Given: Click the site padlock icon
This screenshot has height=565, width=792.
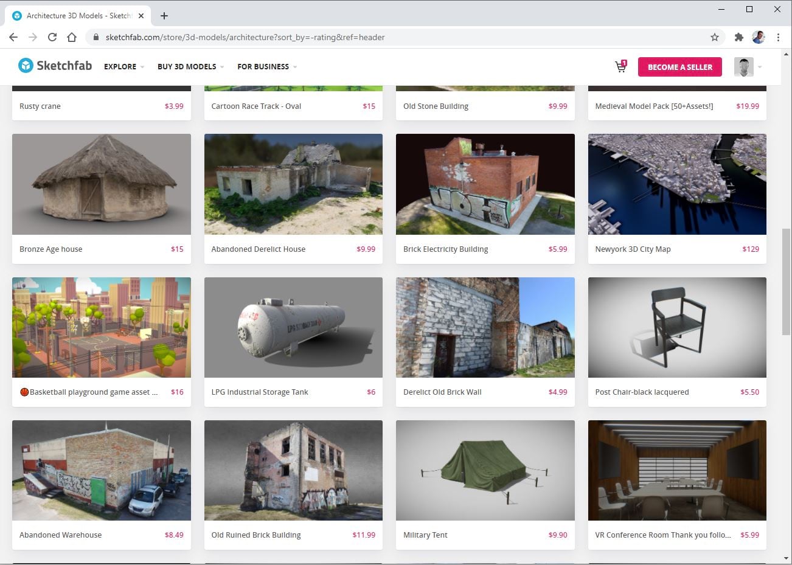Looking at the screenshot, I should tap(96, 37).
